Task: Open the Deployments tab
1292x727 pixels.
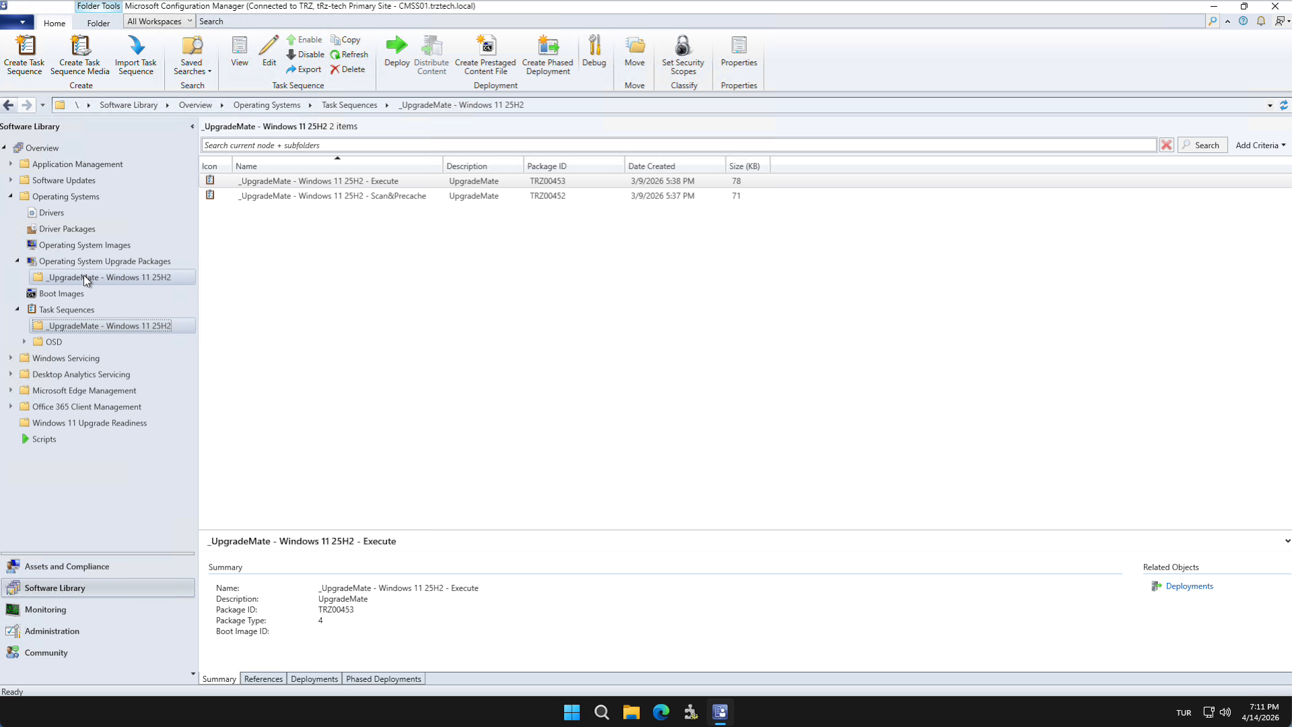Action: click(x=314, y=679)
